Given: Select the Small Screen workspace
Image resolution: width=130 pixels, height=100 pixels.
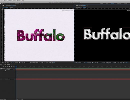Looking at the screenshot, I should [119, 4].
